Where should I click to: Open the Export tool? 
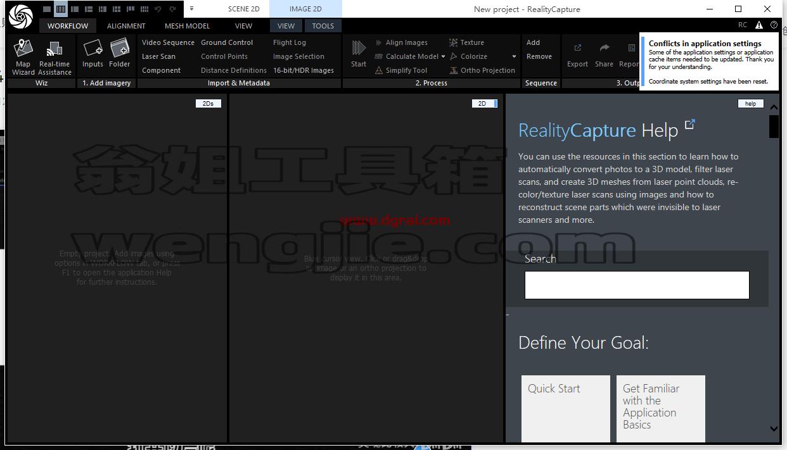(577, 55)
